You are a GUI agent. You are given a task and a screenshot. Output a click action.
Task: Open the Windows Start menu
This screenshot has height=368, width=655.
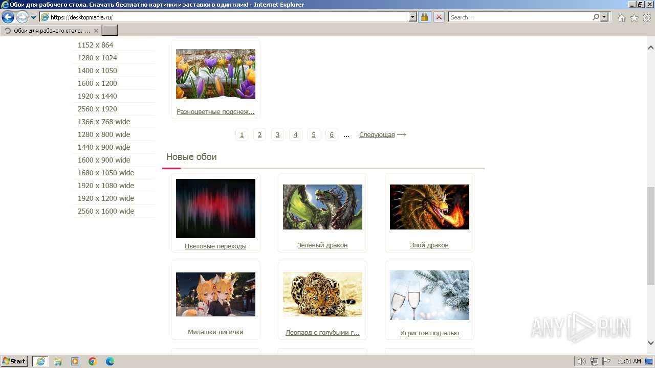(14, 361)
